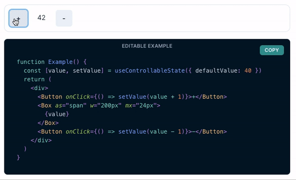
Task: Click the closing div tag in code
Action: (x=41, y=140)
